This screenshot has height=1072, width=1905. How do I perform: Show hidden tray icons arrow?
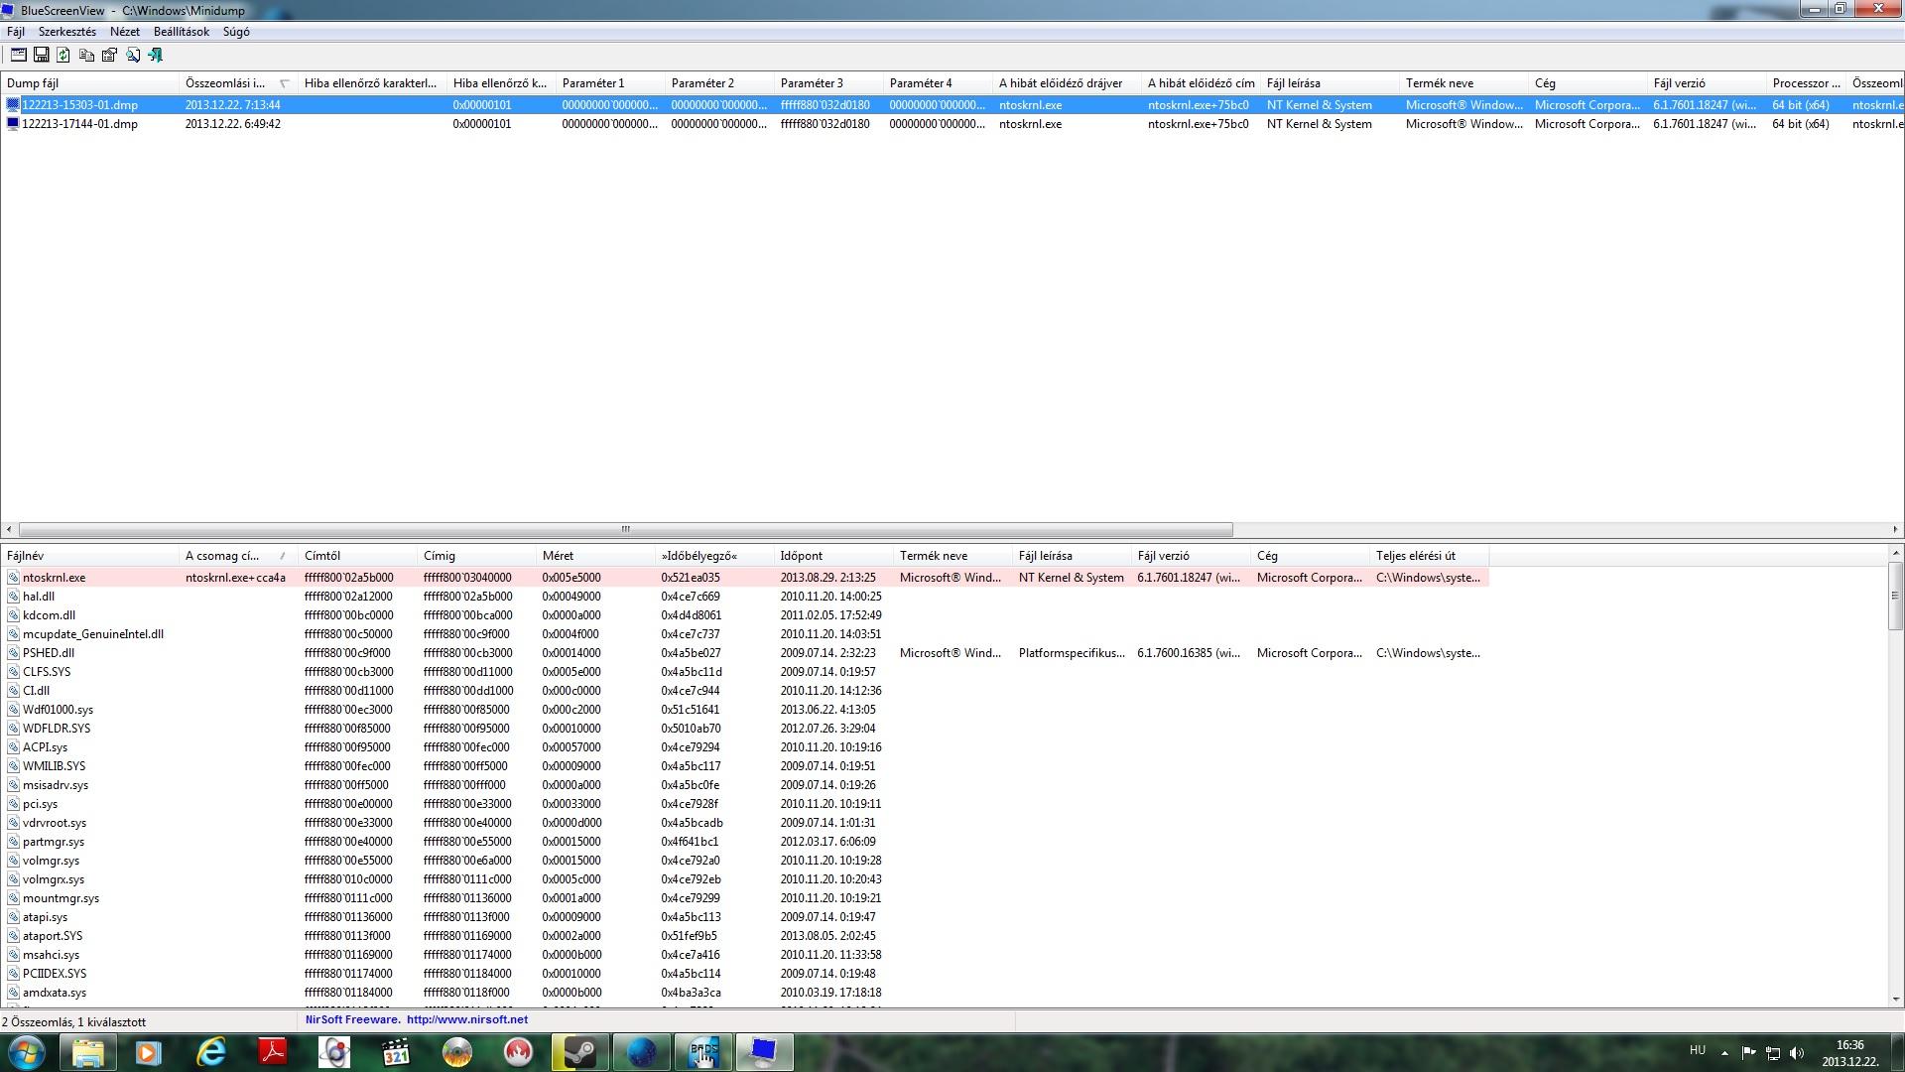[1724, 1052]
